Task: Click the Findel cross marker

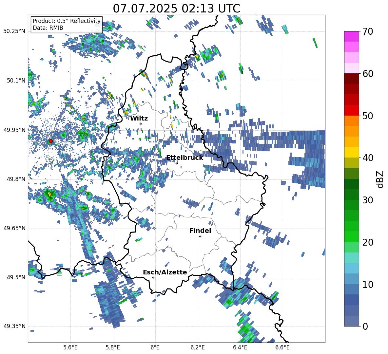Action: [200, 236]
